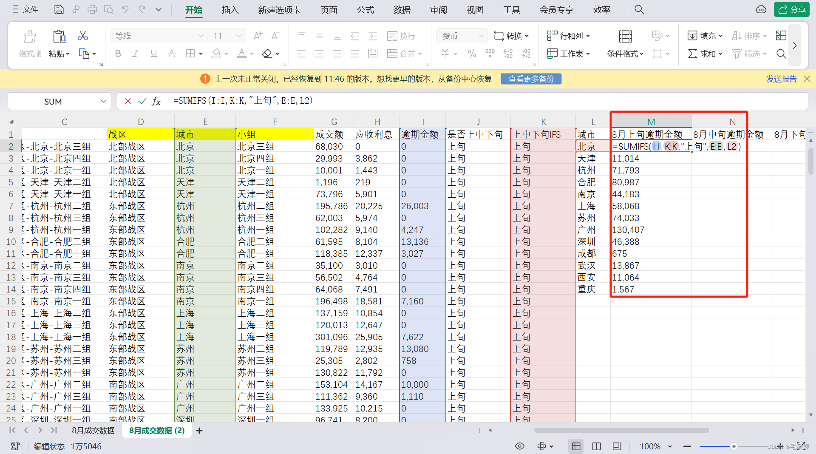Click the green 分享 share button
816x454 pixels.
pos(792,9)
